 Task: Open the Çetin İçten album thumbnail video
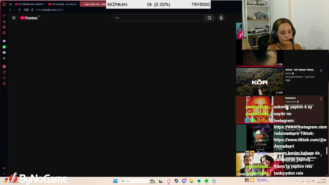[260, 138]
